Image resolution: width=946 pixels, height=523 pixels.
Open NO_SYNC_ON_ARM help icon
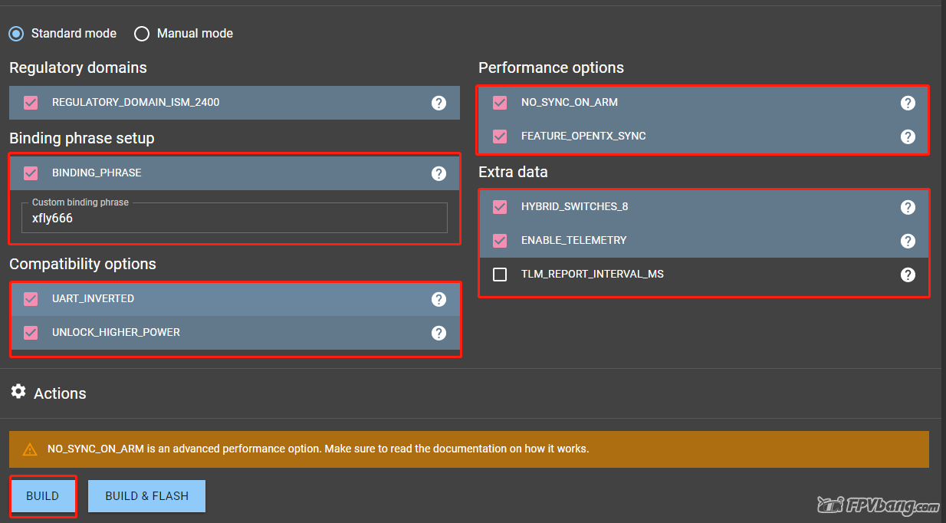(x=908, y=103)
